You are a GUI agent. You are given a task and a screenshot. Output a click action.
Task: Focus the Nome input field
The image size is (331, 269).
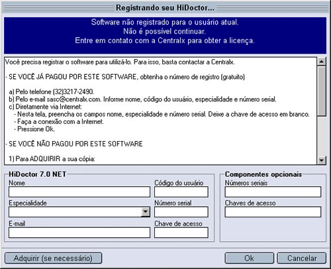point(79,191)
